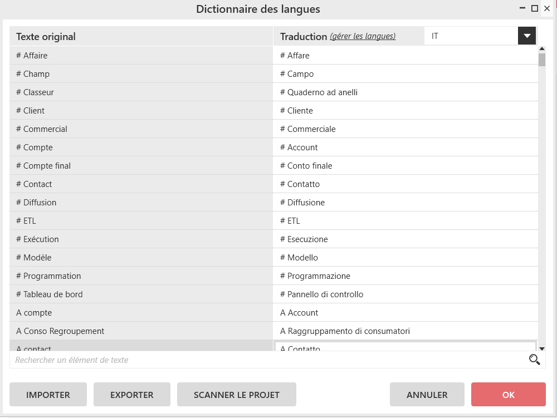Open the IT language dropdown arrow
Screen dimensions: 557x418
click(x=526, y=36)
